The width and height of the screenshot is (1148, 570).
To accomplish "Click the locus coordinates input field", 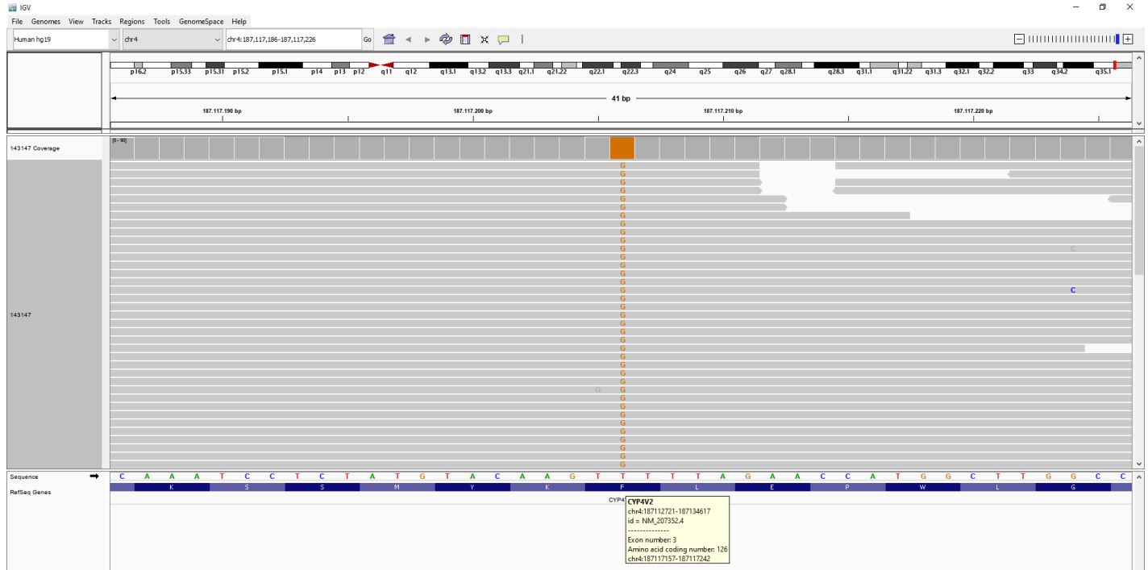I will [292, 39].
